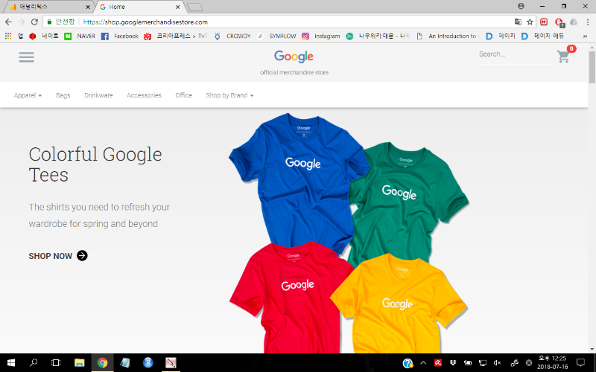
Task: Click the translate page icon in address bar
Action: (518, 22)
